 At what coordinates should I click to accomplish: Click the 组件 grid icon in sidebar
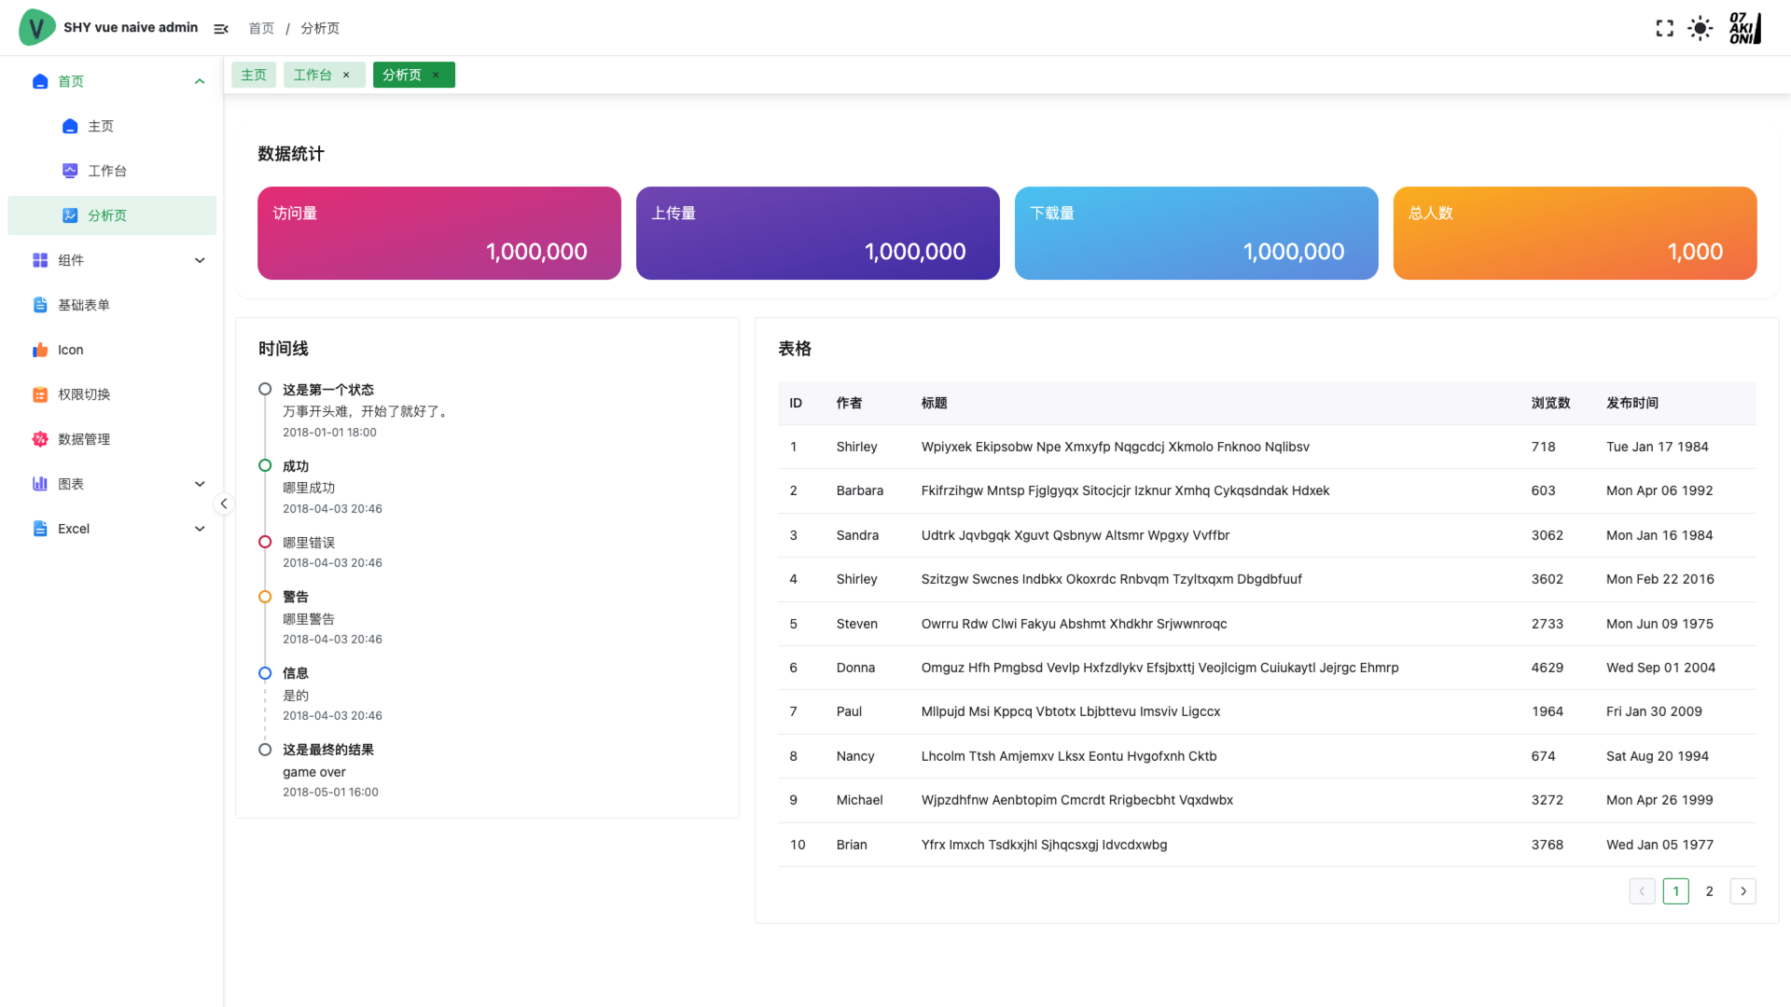pyautogui.click(x=40, y=260)
